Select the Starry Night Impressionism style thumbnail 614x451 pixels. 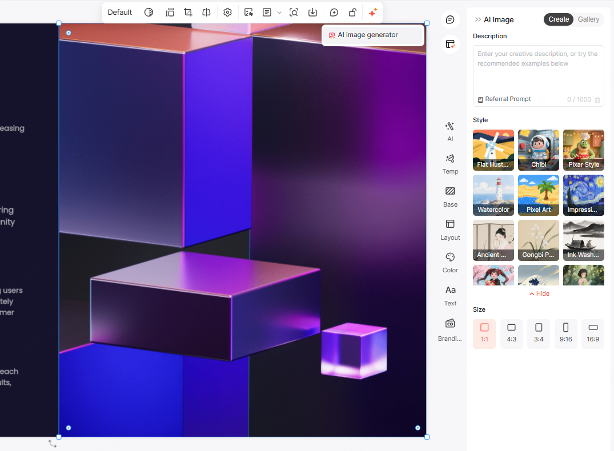[583, 195]
